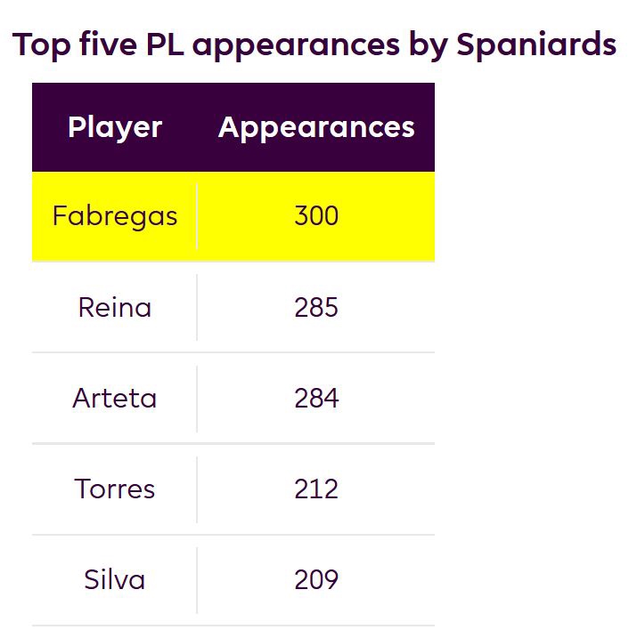Select the Reina name cell
This screenshot has width=629, height=630.
point(115,308)
